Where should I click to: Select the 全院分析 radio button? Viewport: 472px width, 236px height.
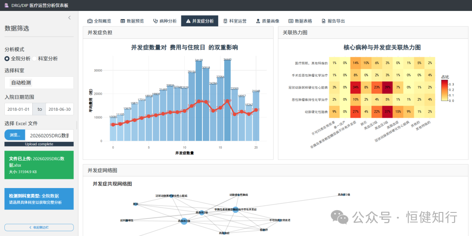7,58
